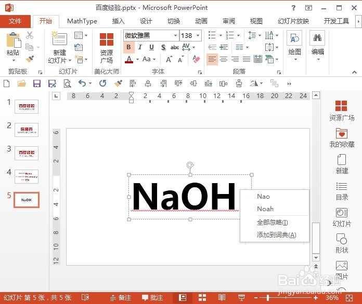Fit slide to window icon in status bar

tap(349, 298)
